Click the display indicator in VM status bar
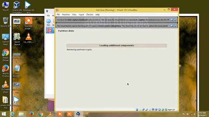The image size is (209, 117). tap(153, 110)
